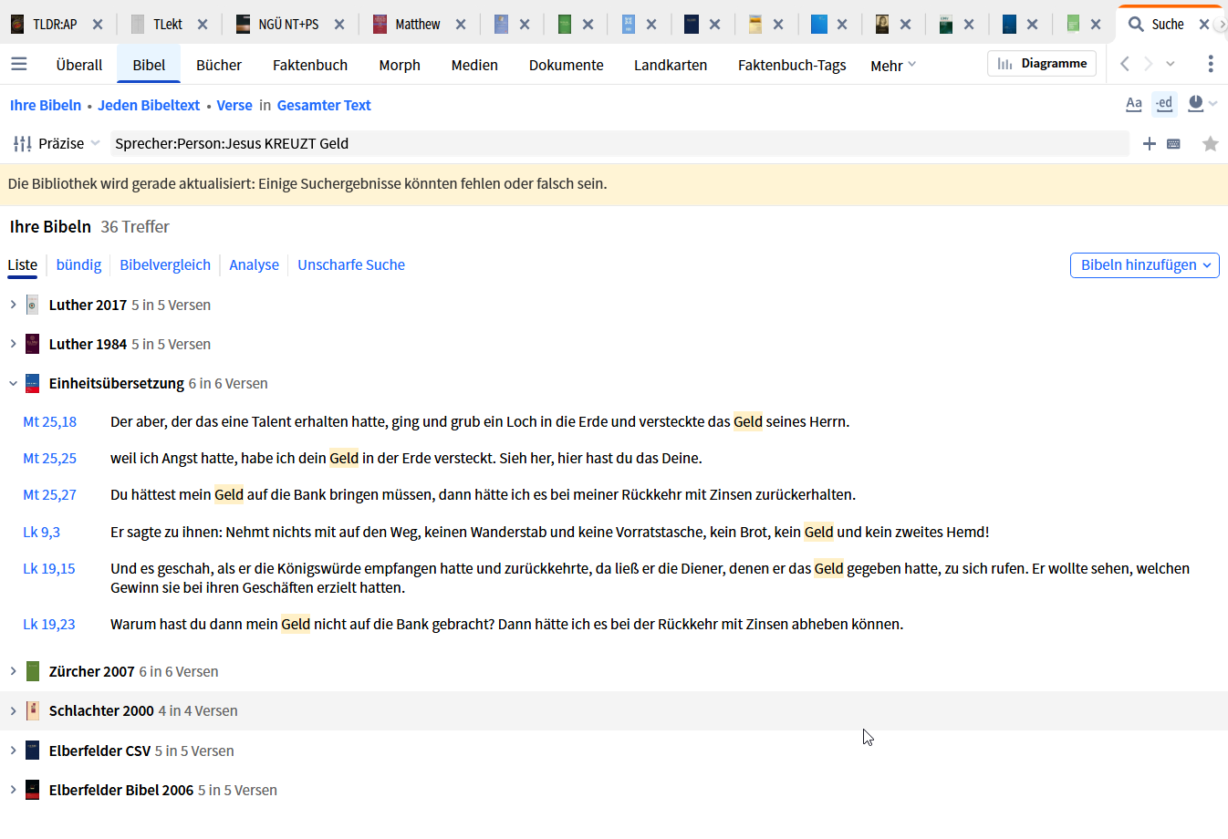Click the Diagramme chart button

[x=1042, y=64]
